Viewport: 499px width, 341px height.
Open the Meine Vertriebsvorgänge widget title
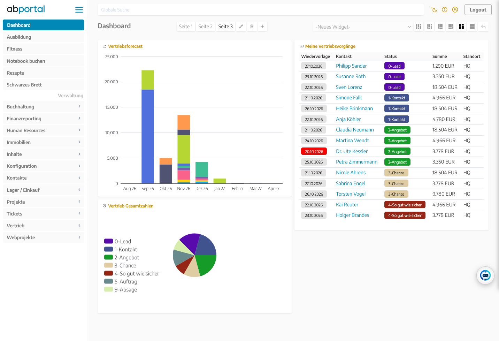click(330, 46)
